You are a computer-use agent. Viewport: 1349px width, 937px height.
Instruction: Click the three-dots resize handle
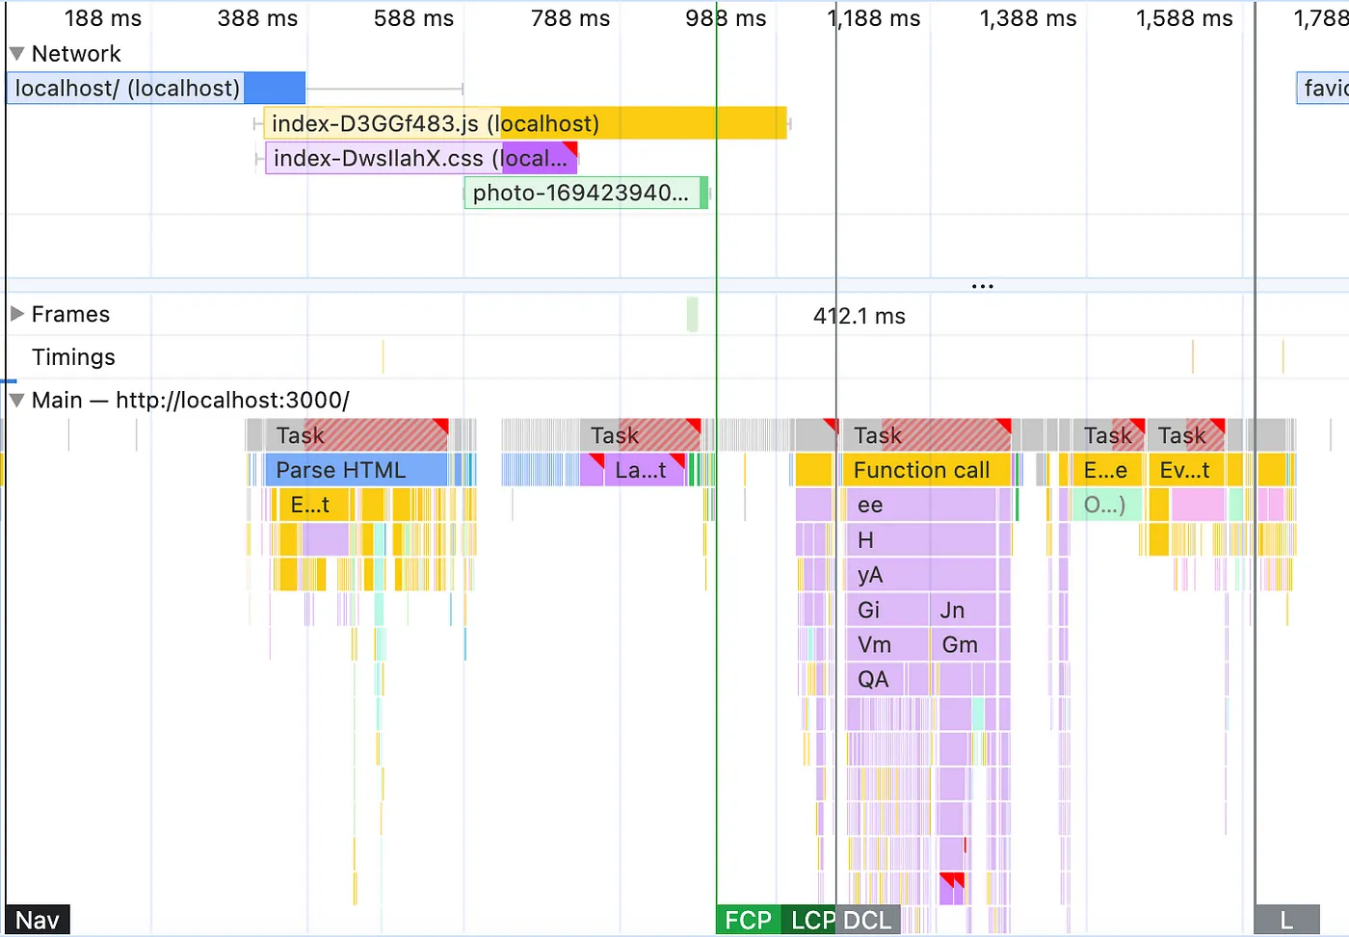click(983, 286)
